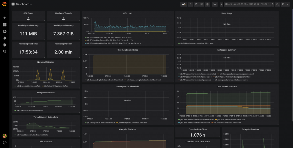The image size is (293, 148).
Task: Open Explore compass icon in sidebar
Action: [x=5, y=31]
